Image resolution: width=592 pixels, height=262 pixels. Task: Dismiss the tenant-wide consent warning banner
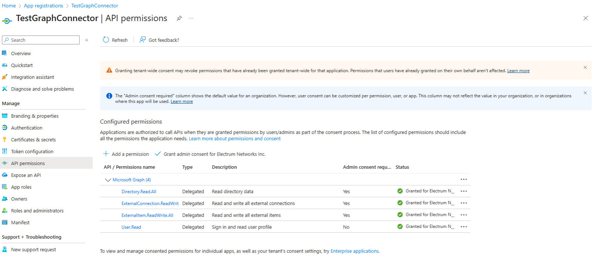[x=585, y=67]
